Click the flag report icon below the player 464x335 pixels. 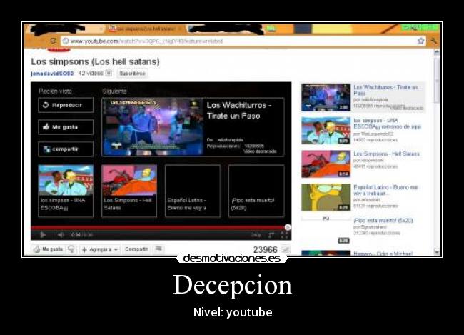coord(158,249)
